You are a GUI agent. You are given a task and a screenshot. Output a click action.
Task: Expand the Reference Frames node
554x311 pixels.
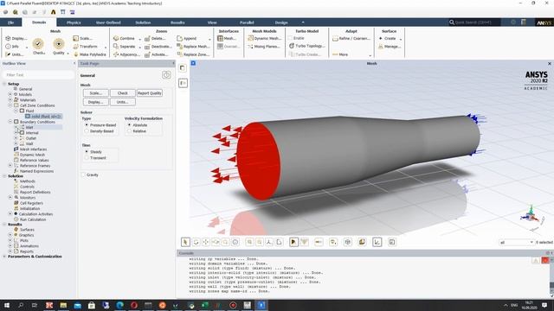pyautogui.click(x=10, y=165)
